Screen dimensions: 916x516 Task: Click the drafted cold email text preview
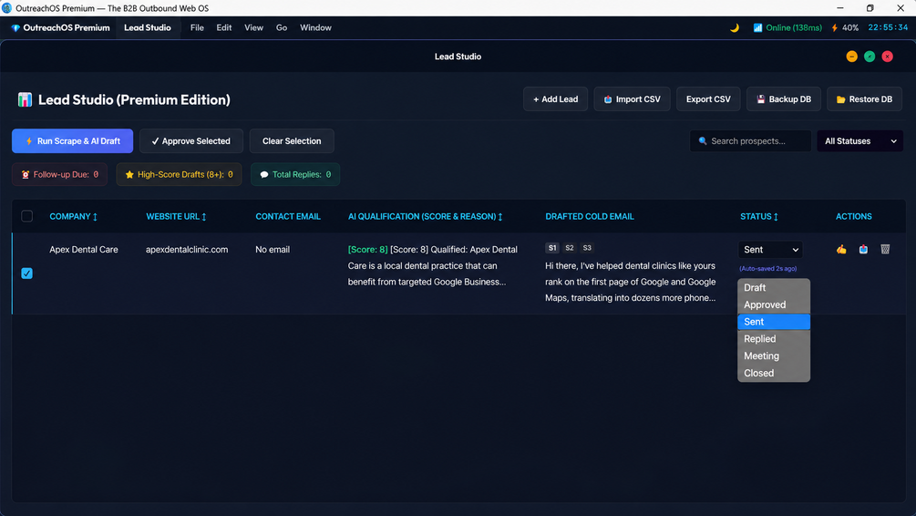pyautogui.click(x=631, y=282)
